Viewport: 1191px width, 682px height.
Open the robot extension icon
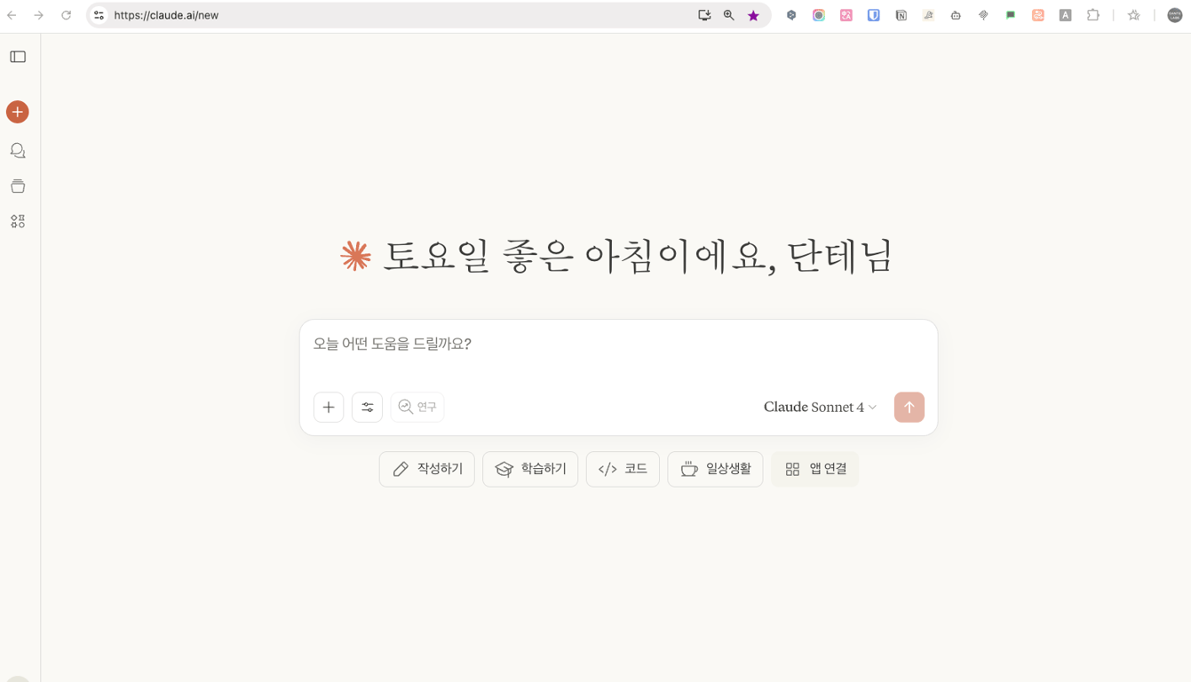[x=956, y=15]
